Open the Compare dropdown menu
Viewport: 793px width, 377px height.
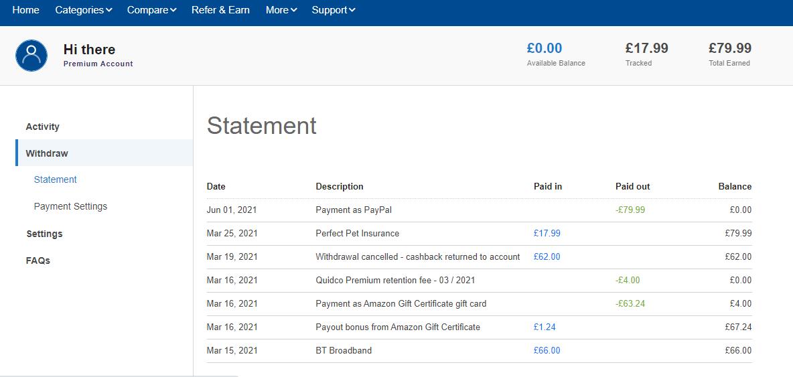pyautogui.click(x=151, y=10)
